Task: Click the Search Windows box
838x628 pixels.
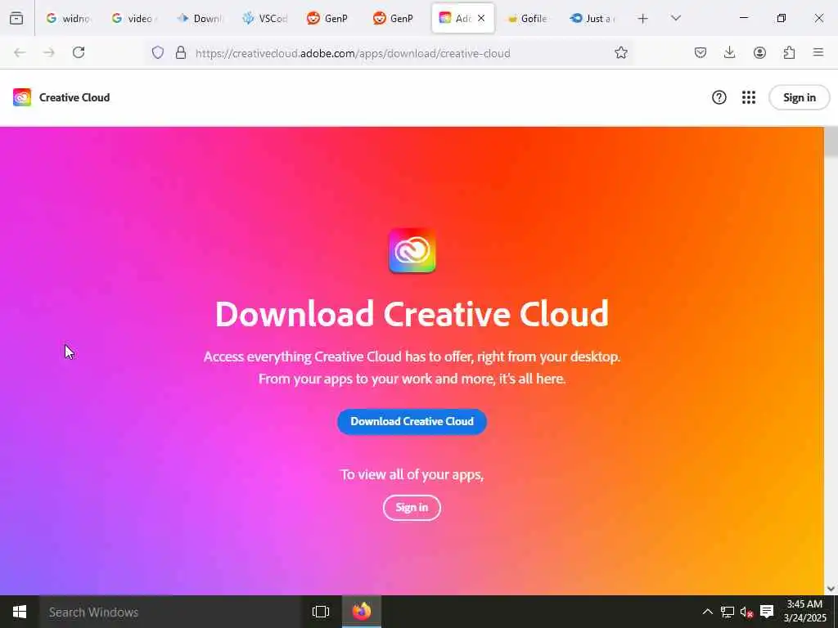Action: pyautogui.click(x=169, y=612)
